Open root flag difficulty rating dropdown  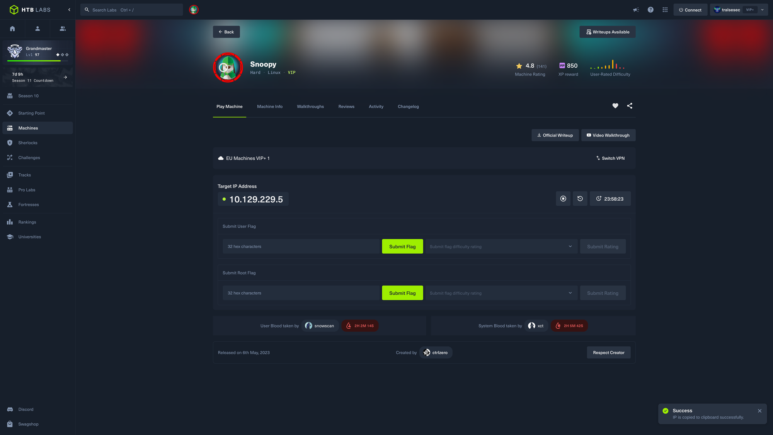501,293
